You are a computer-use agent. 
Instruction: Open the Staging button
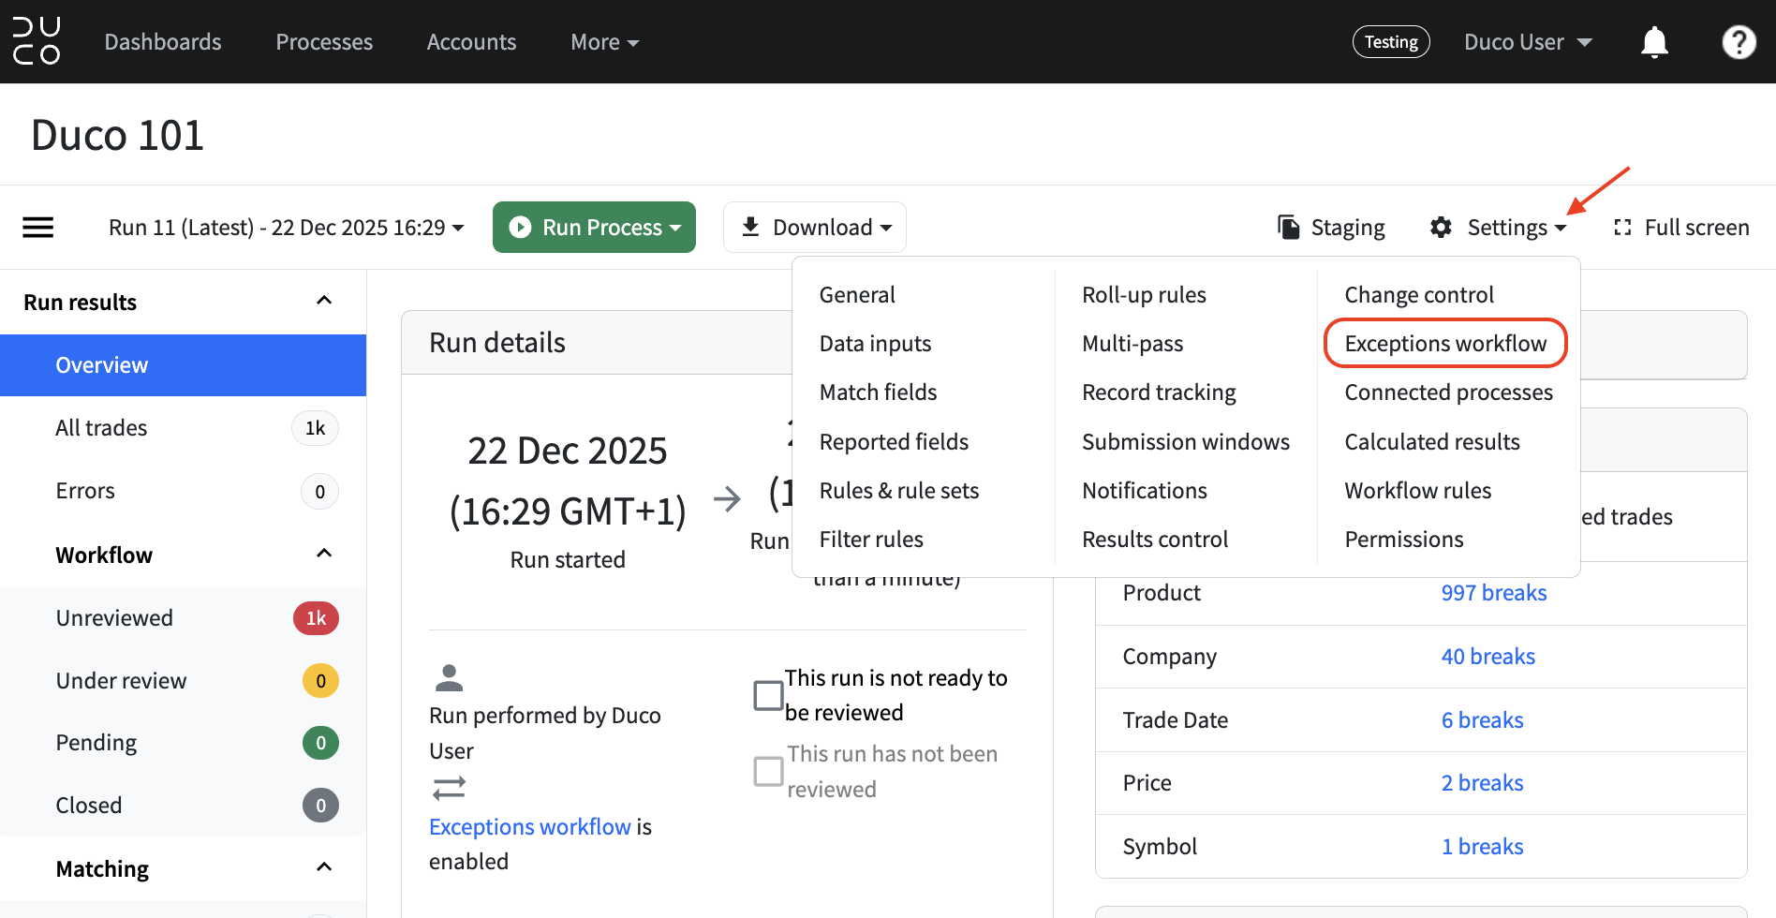(x=1331, y=228)
